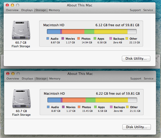Screen dimensions: 161x138
Task: Click Audio blue swatch in upper window
Action: tap(48, 38)
